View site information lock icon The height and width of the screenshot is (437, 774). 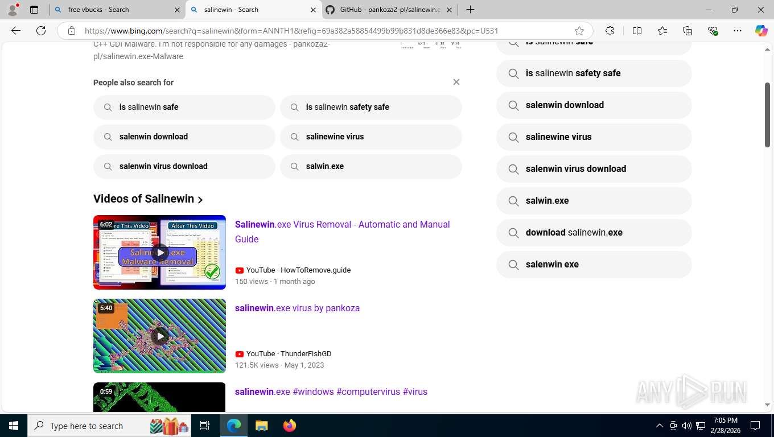72,31
